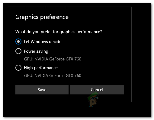Click the Graphics preference dialog title
Screen dimensions: 154x120
coord(42,17)
